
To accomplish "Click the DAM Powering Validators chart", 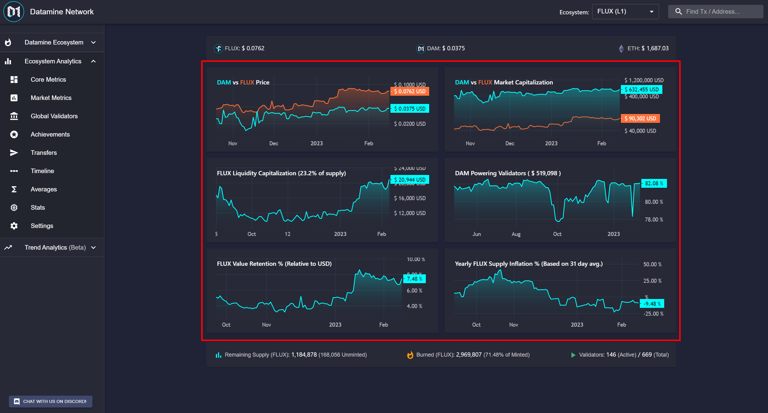I will click(x=560, y=200).
